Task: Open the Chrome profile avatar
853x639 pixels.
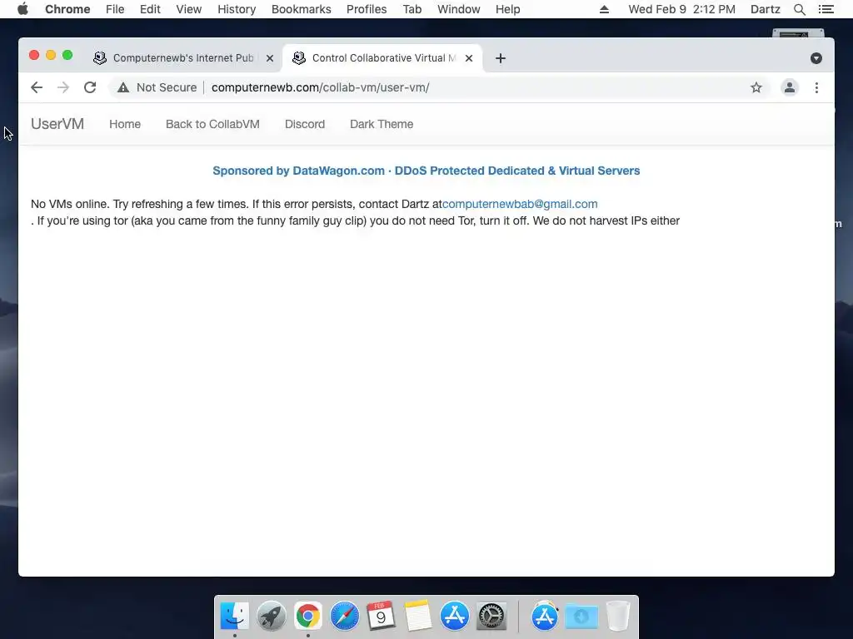Action: (790, 87)
